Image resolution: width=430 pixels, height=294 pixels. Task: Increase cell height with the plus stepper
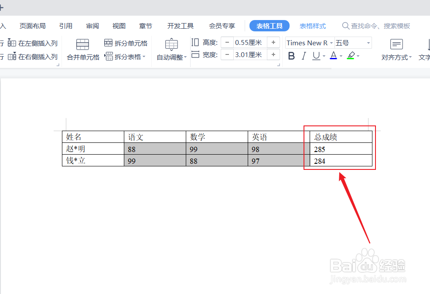[x=273, y=42]
